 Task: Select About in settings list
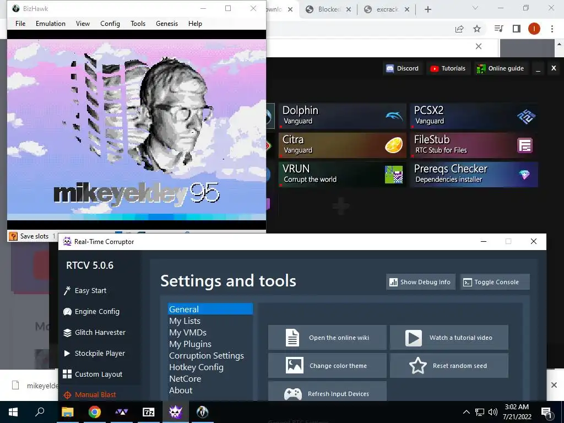[x=210, y=391]
